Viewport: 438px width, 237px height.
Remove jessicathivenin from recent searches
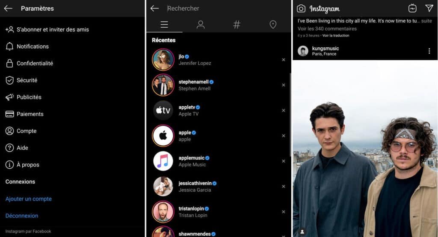[284, 186]
